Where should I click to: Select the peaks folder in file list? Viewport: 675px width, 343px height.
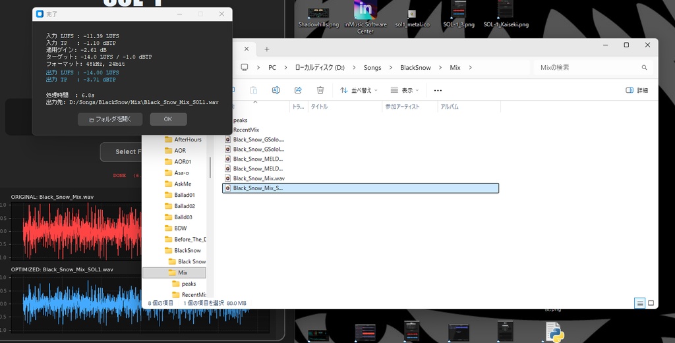tap(240, 120)
